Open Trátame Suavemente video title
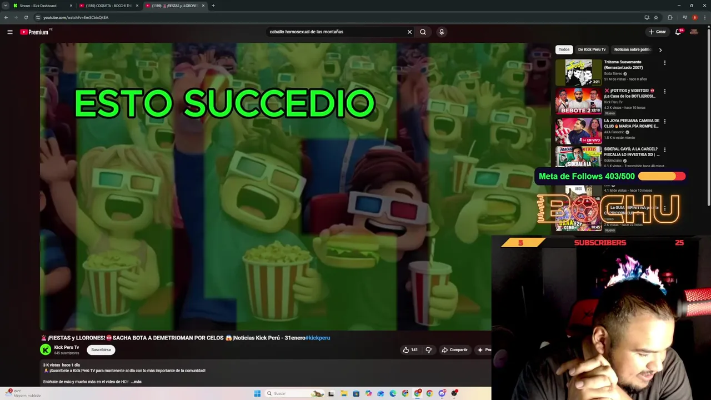 [x=624, y=65]
